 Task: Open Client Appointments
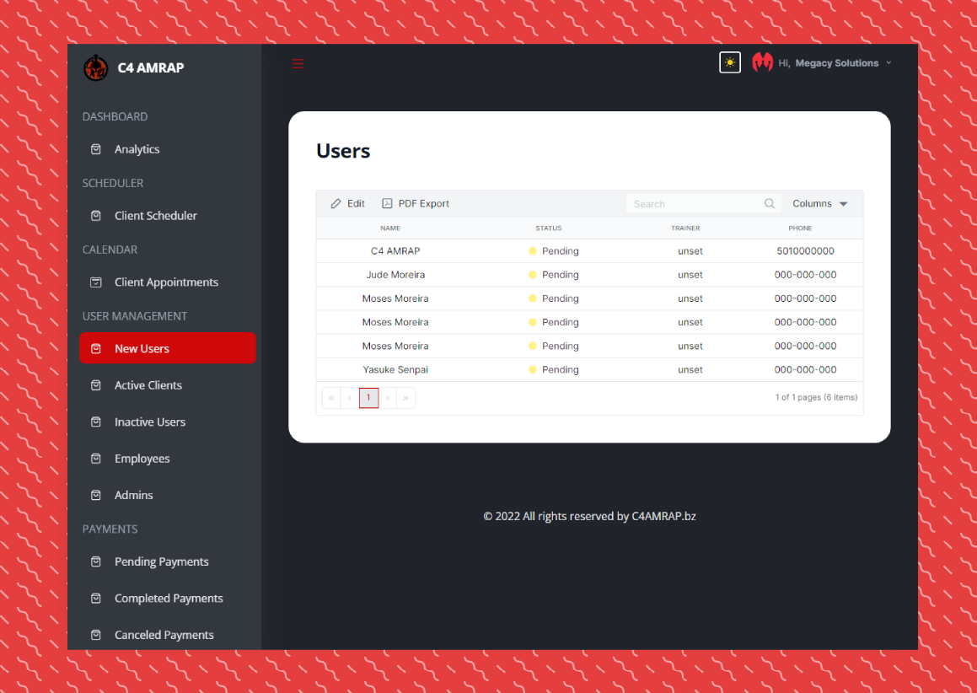point(166,282)
